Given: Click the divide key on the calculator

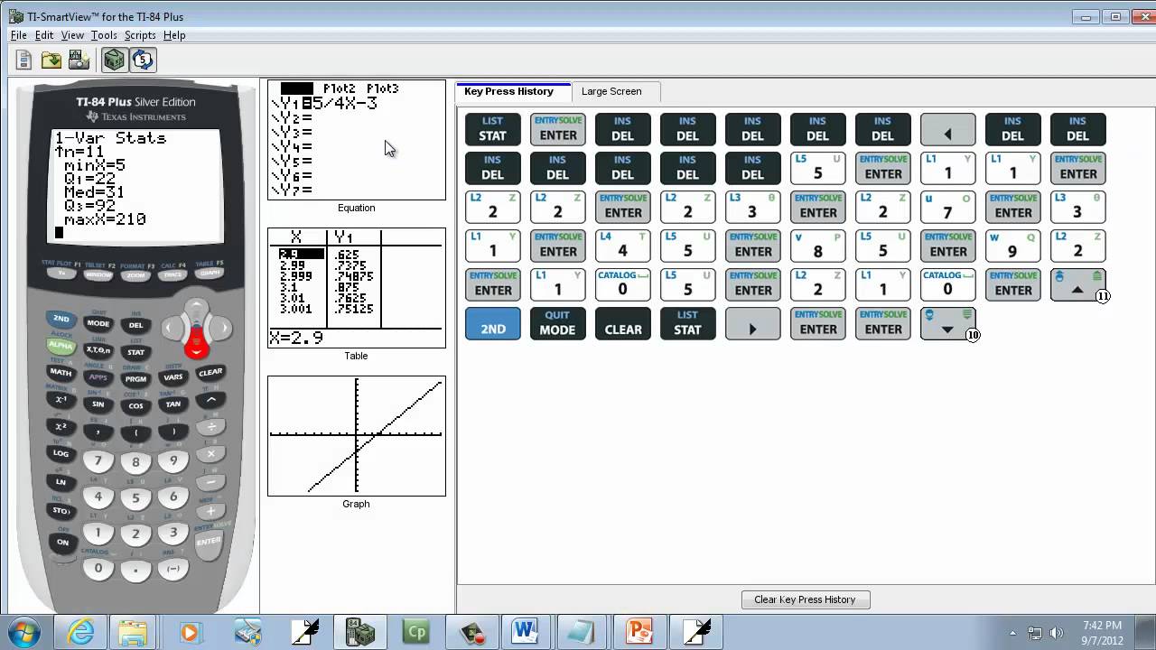Looking at the screenshot, I should 211,426.
